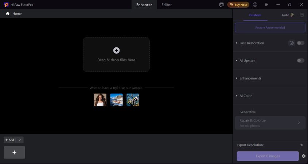Click the +Add button
Screen dimensions: 308x164
pyautogui.click(x=10, y=140)
